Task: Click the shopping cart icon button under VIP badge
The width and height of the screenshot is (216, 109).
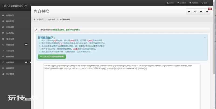Action: click(x=207, y=12)
